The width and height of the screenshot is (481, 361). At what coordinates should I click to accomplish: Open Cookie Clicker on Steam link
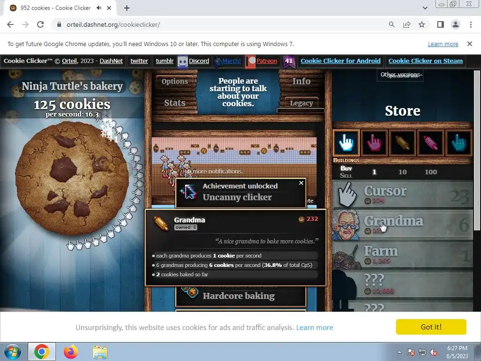click(x=426, y=61)
